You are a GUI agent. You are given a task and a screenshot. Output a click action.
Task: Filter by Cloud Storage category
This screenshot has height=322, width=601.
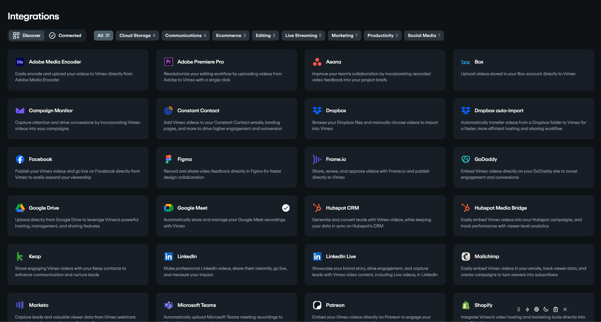click(137, 36)
